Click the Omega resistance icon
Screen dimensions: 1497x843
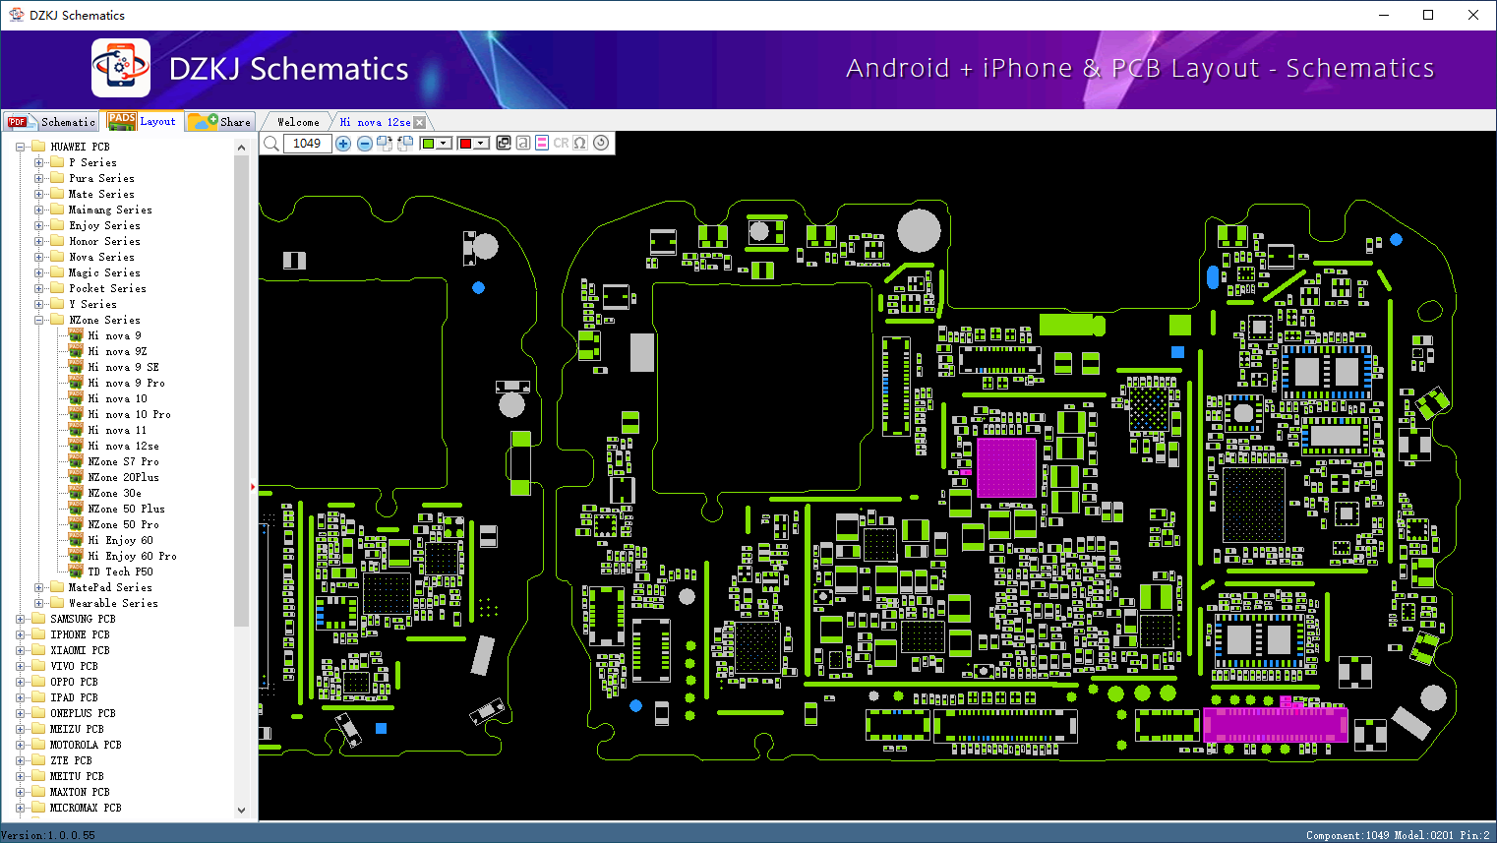tap(580, 144)
